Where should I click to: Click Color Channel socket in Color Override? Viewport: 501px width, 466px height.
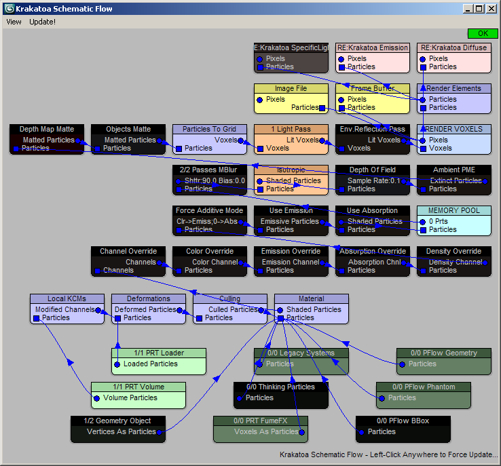(x=240, y=263)
